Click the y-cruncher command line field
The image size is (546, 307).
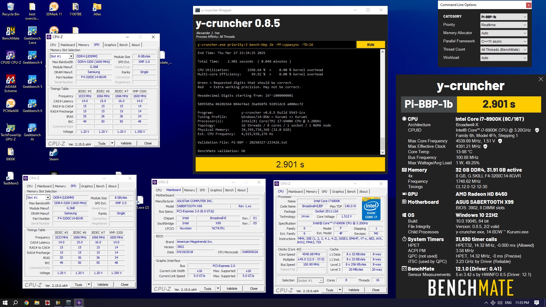tap(275, 45)
